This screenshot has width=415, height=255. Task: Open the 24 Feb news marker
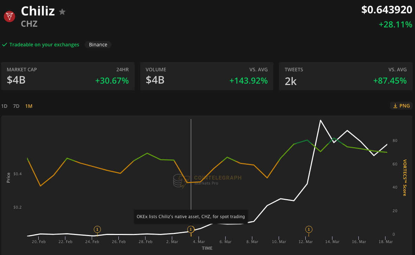(x=97, y=229)
